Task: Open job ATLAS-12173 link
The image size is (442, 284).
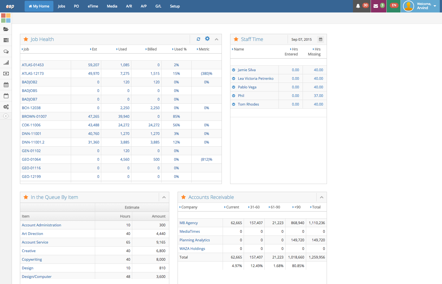Action: click(x=33, y=73)
